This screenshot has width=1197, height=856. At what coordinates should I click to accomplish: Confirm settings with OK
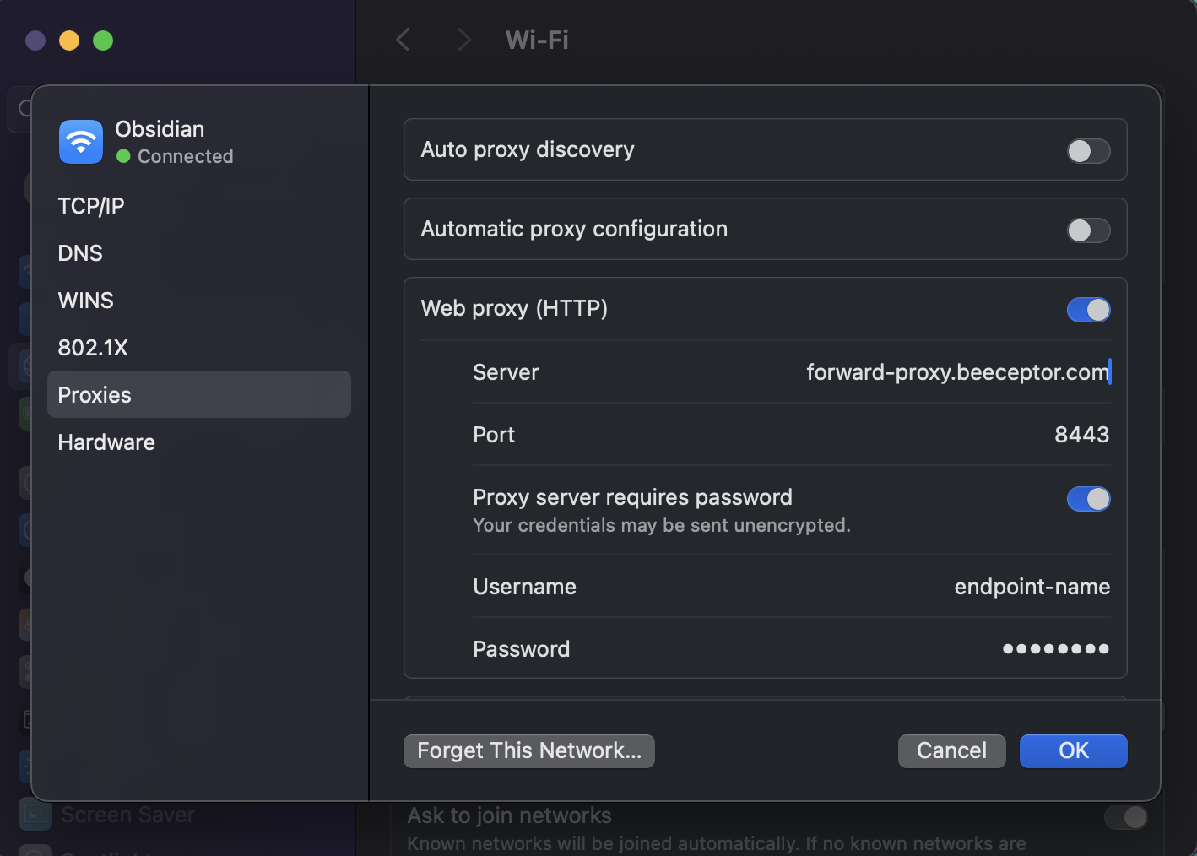1073,750
